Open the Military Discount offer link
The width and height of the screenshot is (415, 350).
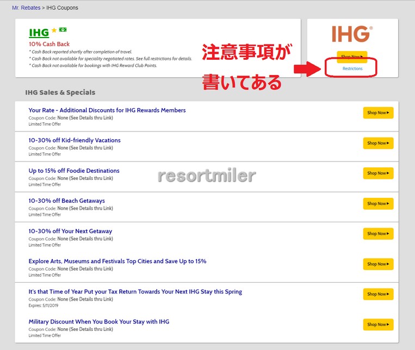98,322
